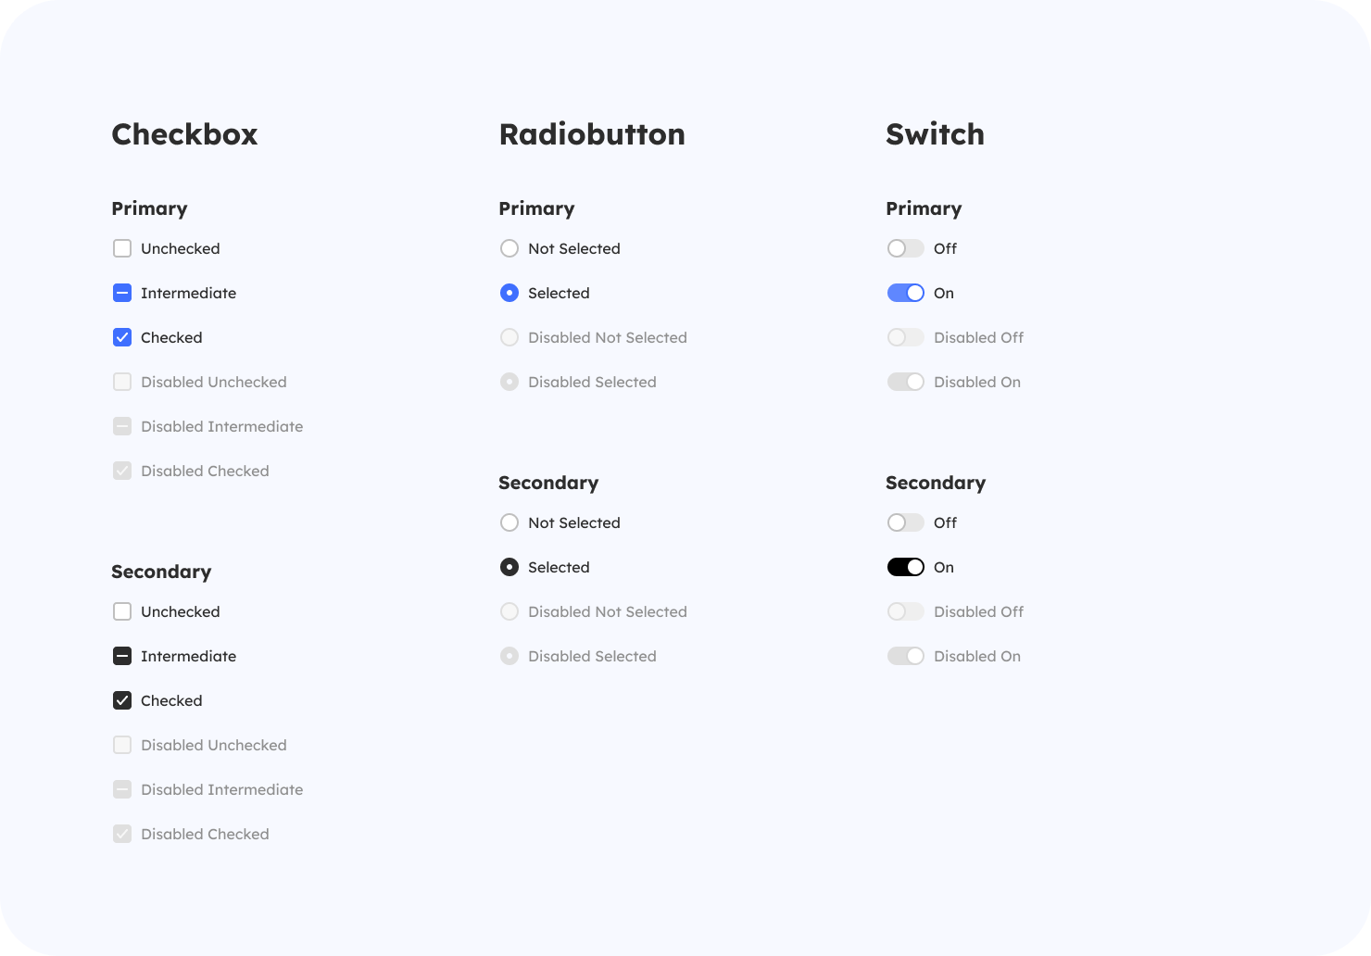Toggle the blue Primary Intermediate checkbox
Viewport: 1371px width, 956px height.
[122, 293]
